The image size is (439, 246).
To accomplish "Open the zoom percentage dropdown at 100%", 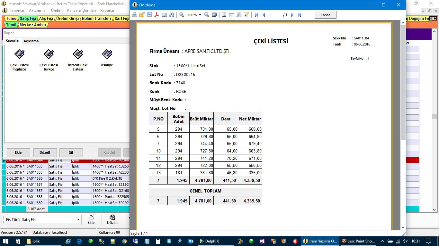I will [200, 15].
